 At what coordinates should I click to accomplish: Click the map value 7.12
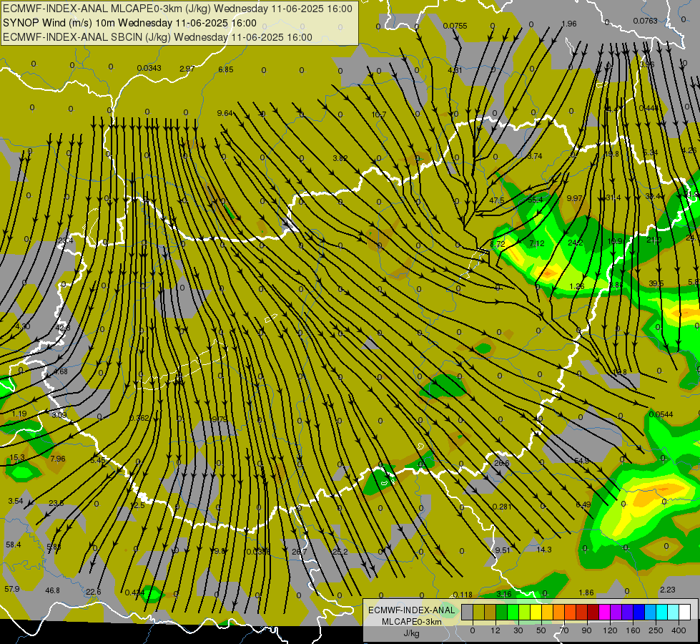536,243
